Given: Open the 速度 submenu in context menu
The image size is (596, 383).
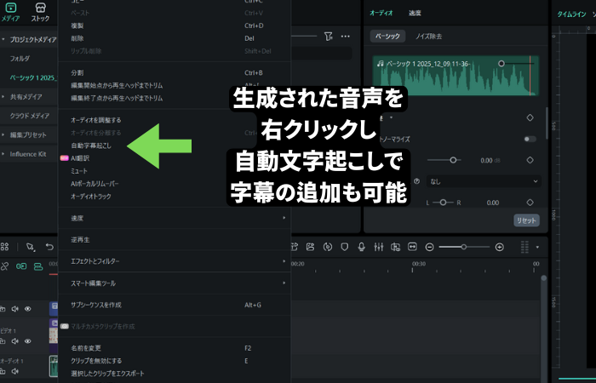Looking at the screenshot, I should 175,218.
